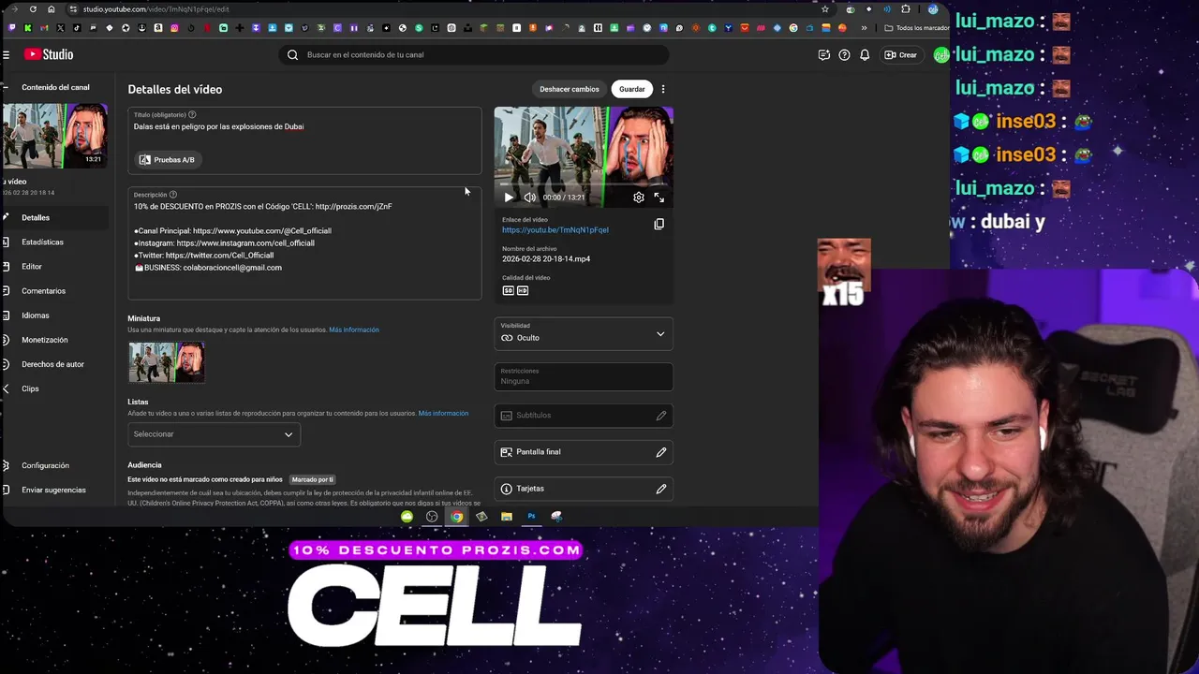Open Monetización in the sidebar
The image size is (1199, 674).
pos(45,340)
